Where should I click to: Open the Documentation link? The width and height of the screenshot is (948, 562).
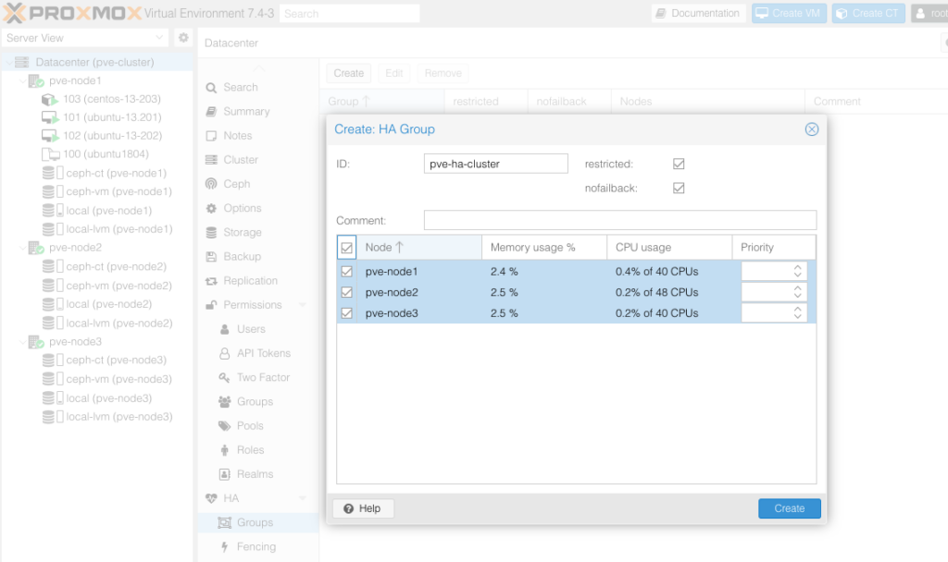(x=698, y=13)
